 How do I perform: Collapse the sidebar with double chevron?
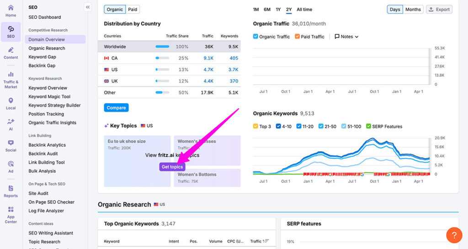88,7
